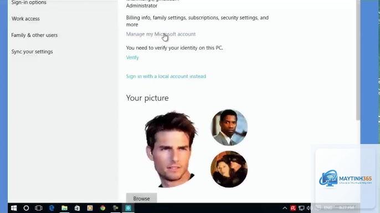Open Cortana search circle
The image size is (380, 213).
(26, 208)
